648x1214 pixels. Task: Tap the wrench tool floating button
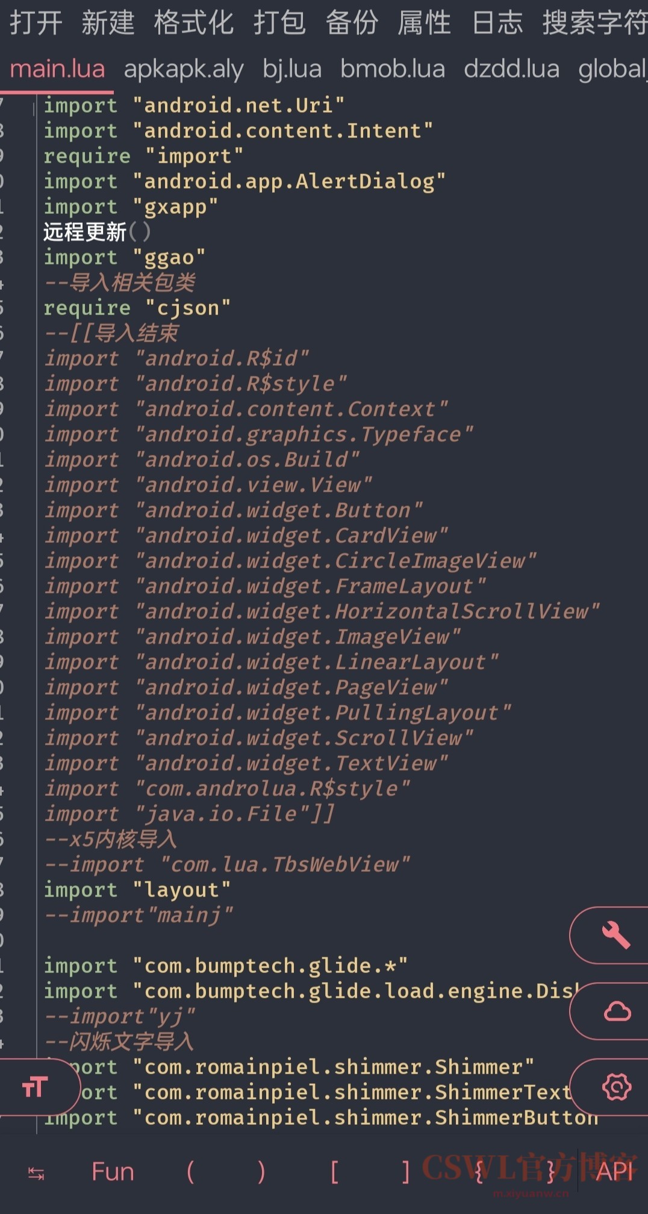click(615, 935)
